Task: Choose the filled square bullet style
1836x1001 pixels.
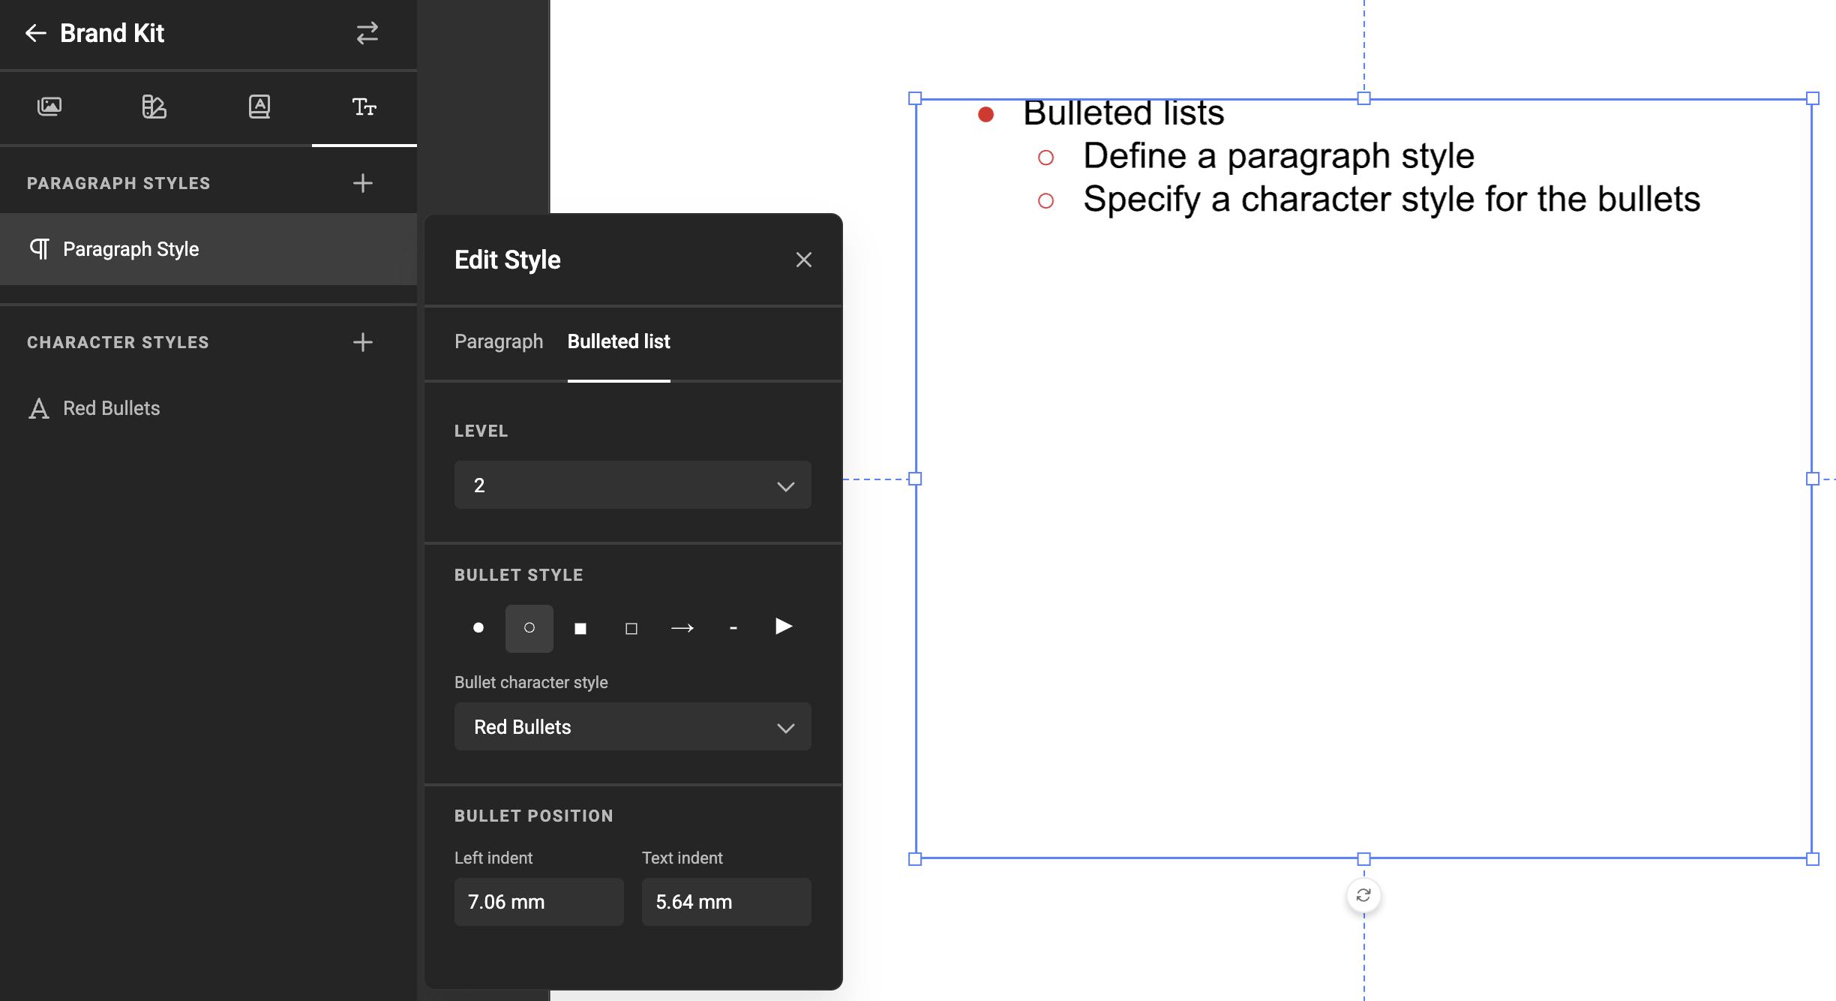Action: click(x=580, y=627)
